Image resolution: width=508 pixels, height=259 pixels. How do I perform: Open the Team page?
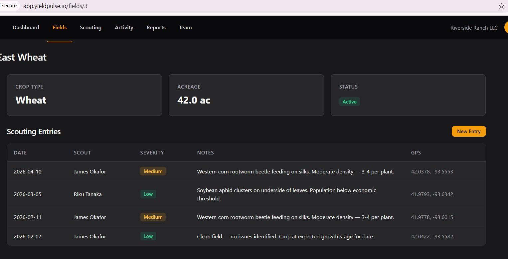click(185, 28)
